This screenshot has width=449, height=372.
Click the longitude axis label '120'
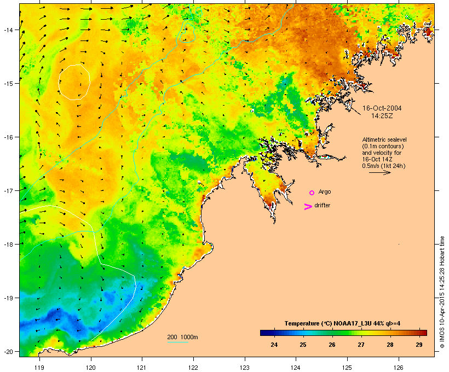91,368
